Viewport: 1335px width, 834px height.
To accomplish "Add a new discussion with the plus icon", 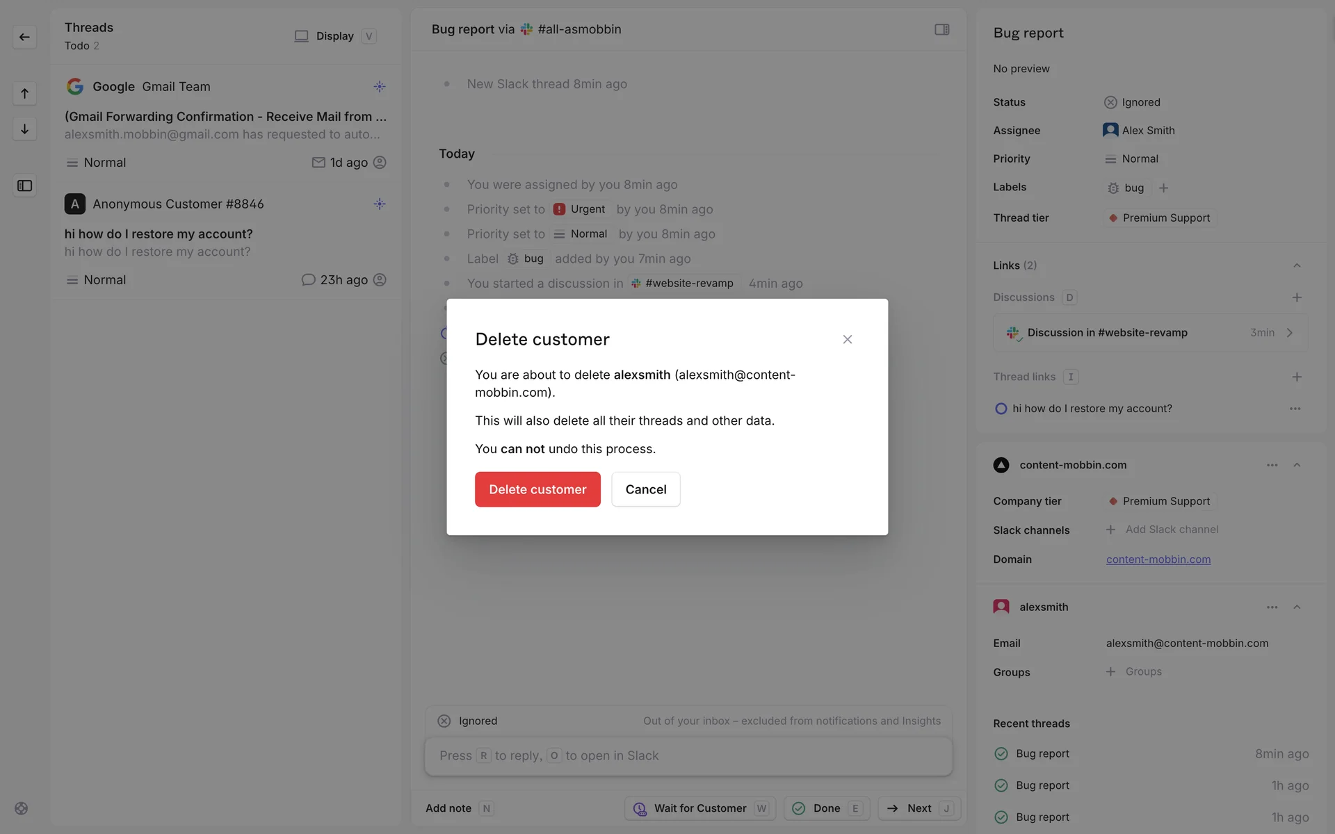I will (1296, 297).
